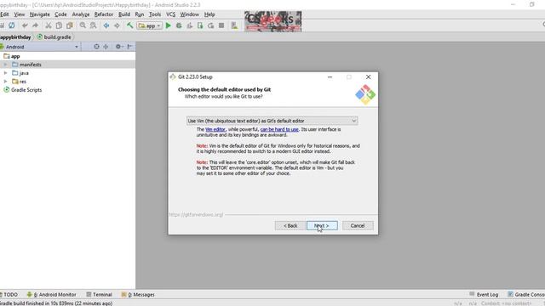Click the hide Project panel icon
The image size is (545, 306).
(x=129, y=47)
